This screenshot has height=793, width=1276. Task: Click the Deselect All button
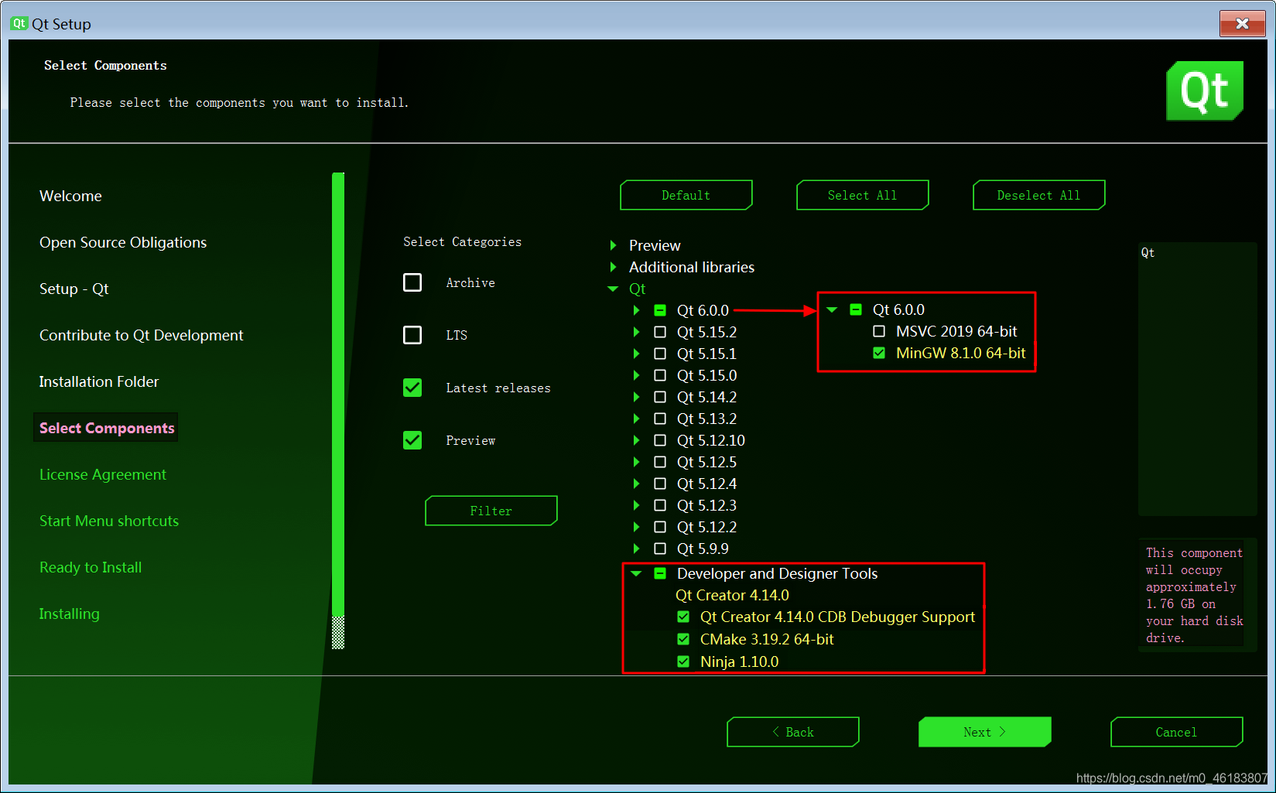point(1039,195)
